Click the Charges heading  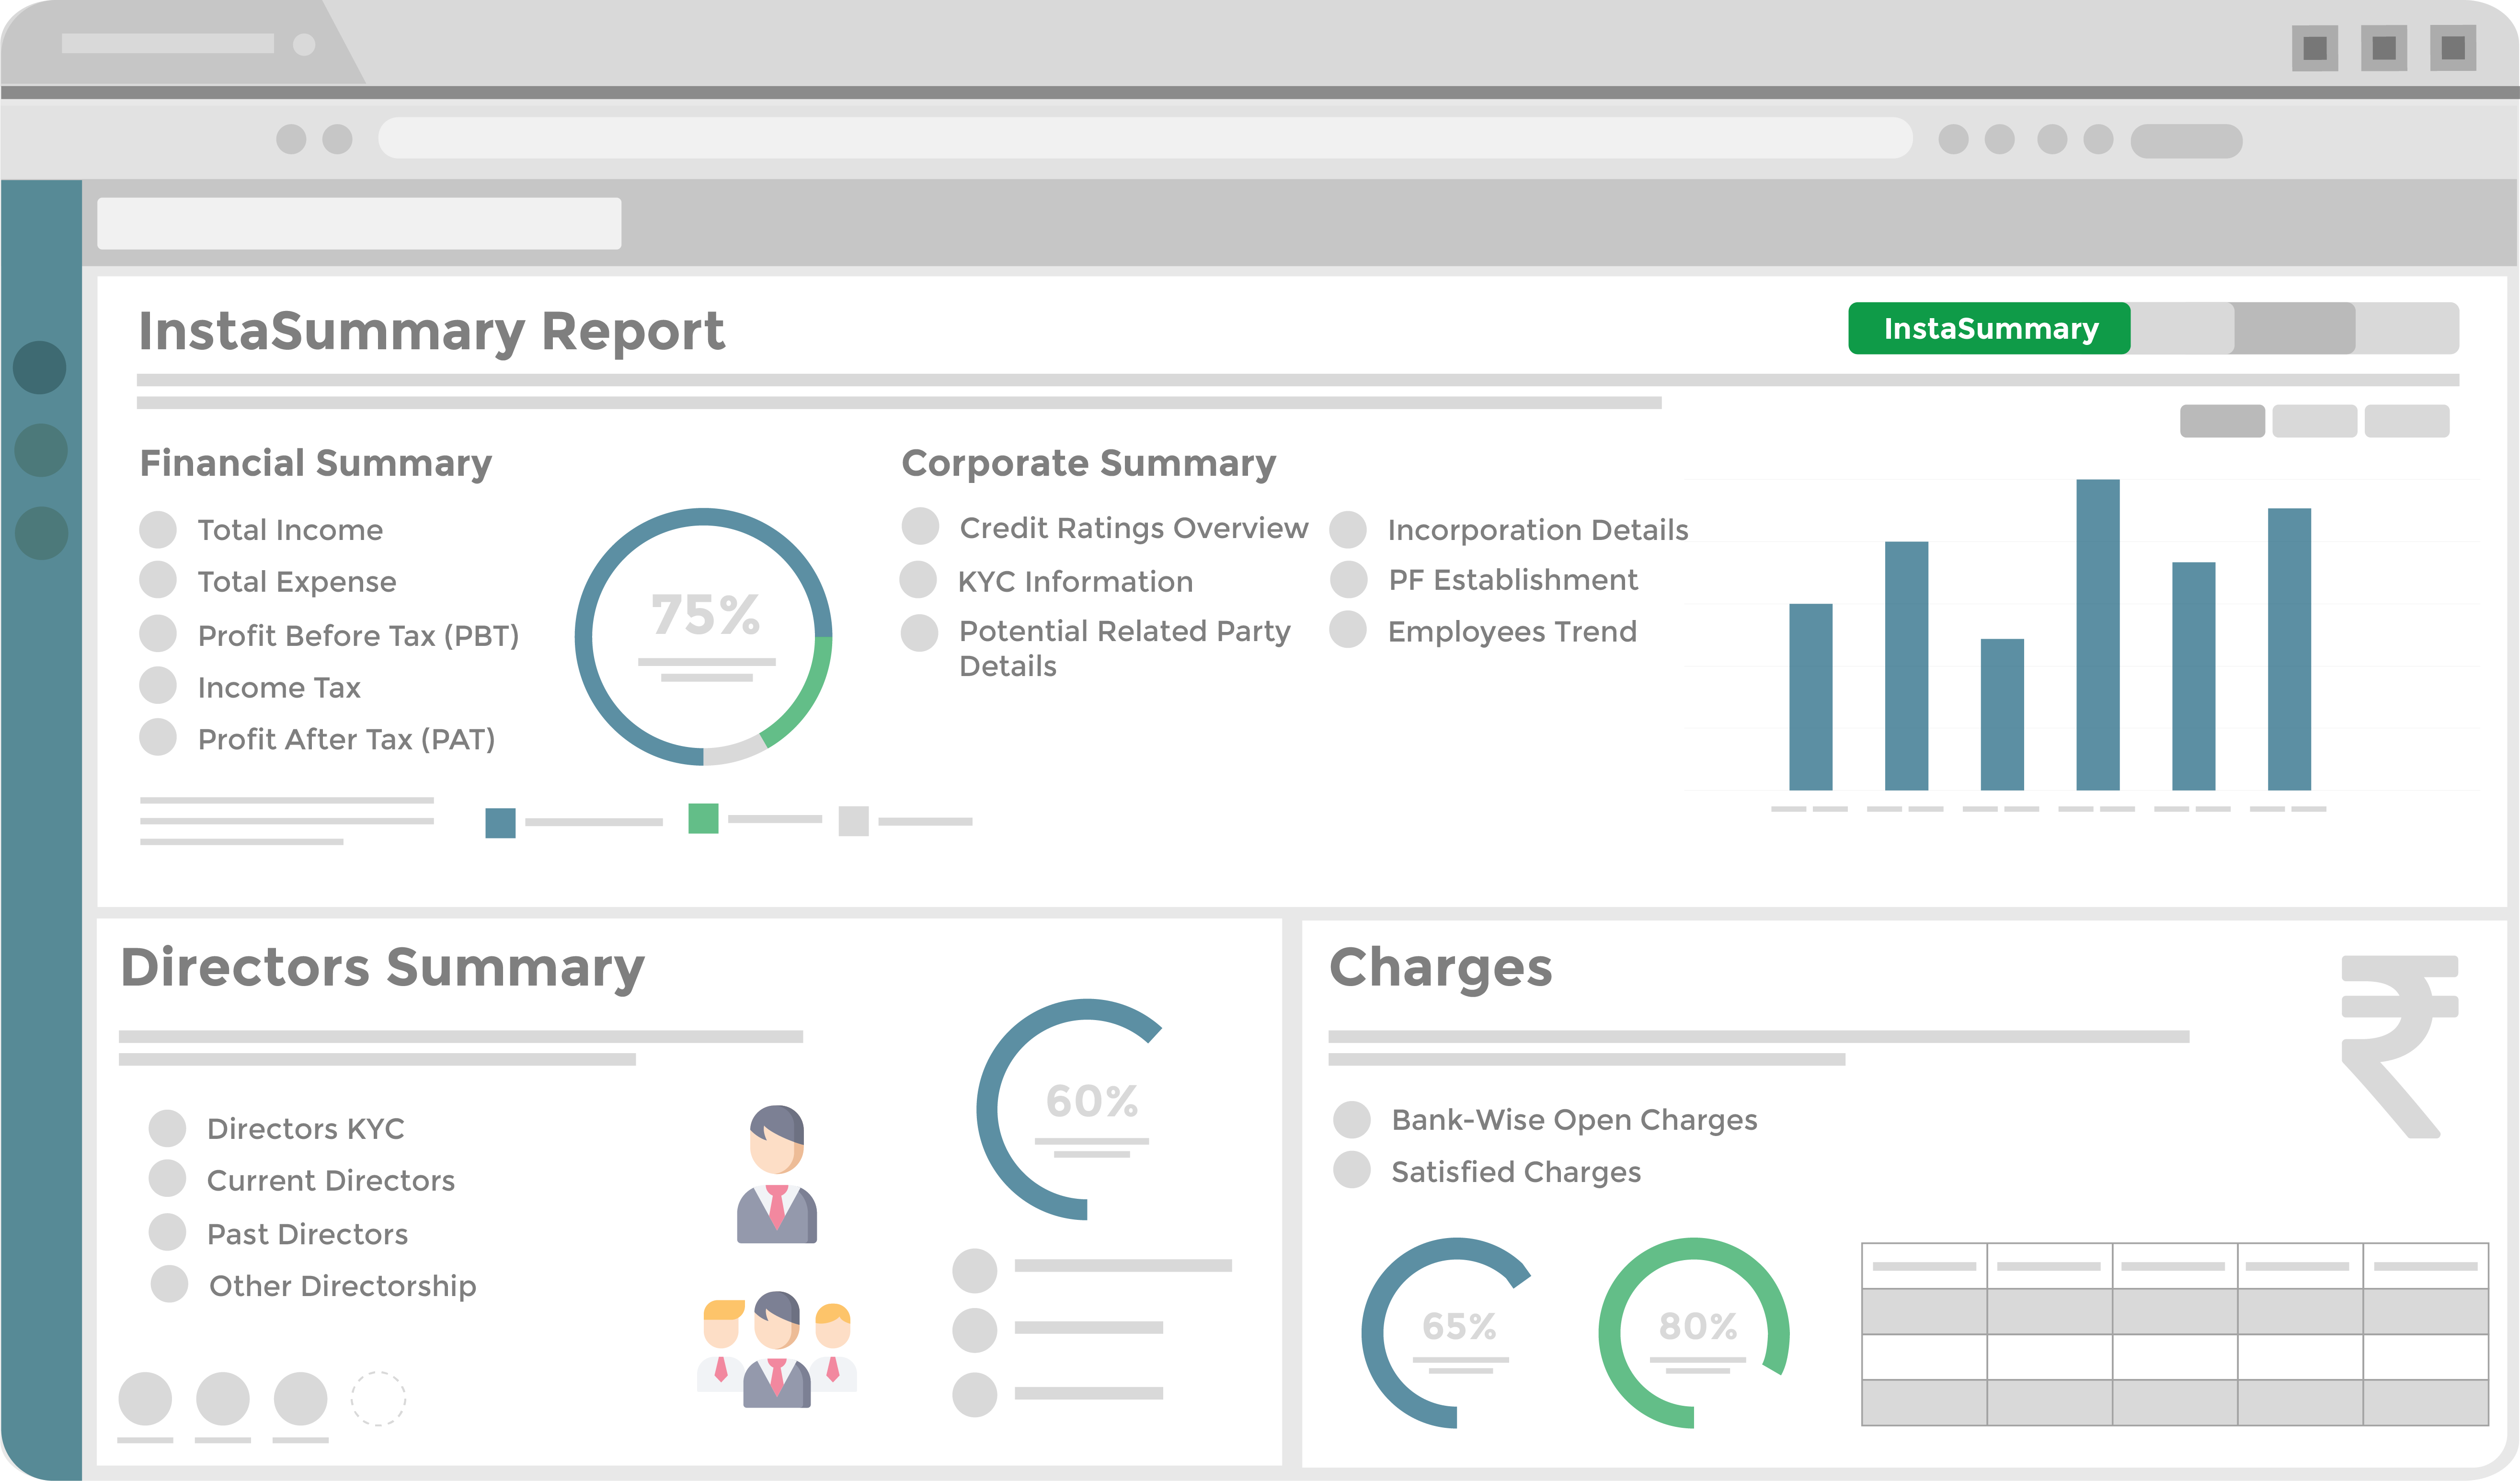click(1441, 969)
